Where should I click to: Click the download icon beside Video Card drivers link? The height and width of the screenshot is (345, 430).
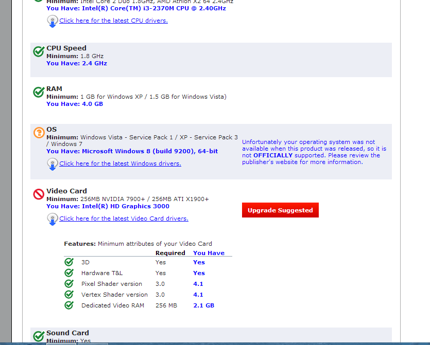point(52,219)
